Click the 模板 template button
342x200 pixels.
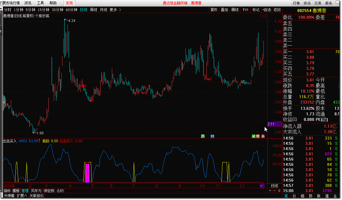tap(16, 191)
